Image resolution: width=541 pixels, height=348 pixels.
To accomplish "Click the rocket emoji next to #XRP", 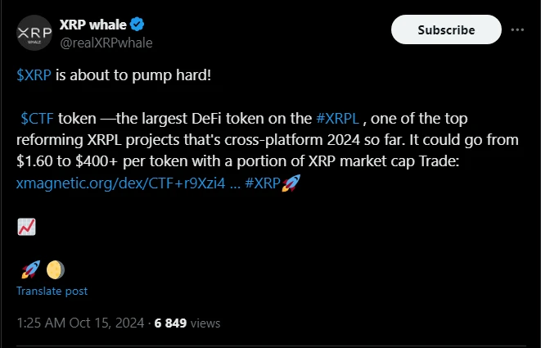I will pos(291,183).
